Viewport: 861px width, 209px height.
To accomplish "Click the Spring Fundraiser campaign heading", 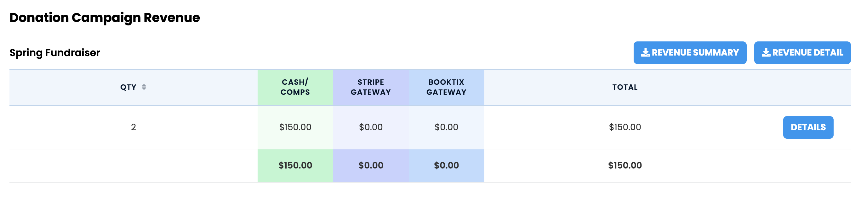I will [55, 53].
